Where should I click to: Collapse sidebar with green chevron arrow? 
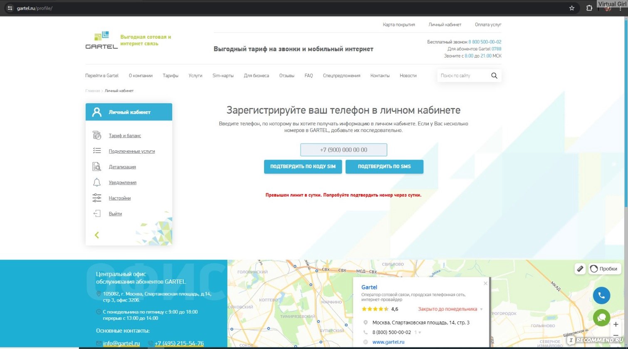pos(97,235)
